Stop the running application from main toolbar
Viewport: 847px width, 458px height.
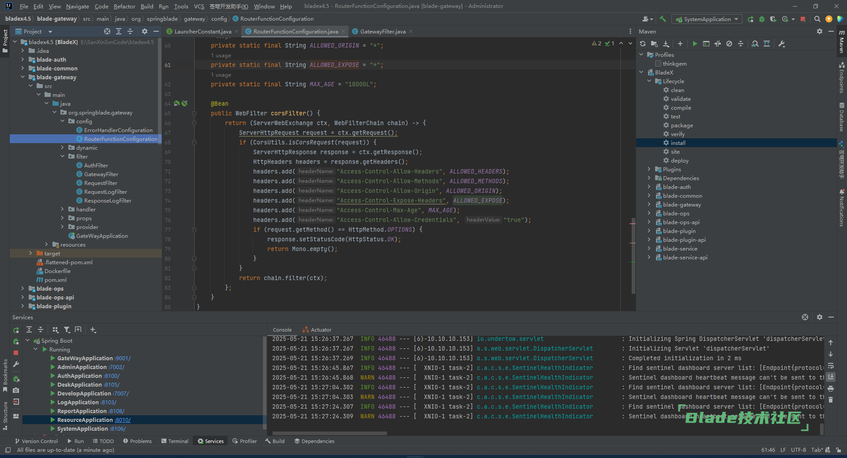pyautogui.click(x=803, y=19)
